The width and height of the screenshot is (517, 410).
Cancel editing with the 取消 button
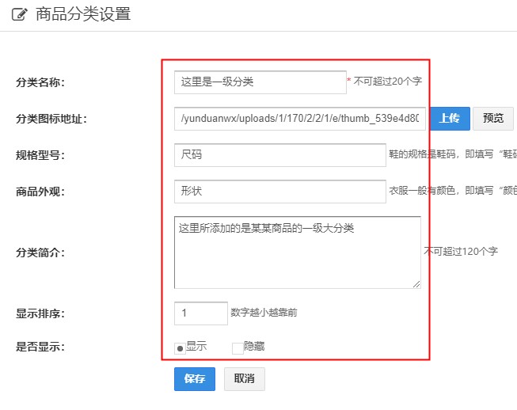pyautogui.click(x=244, y=379)
